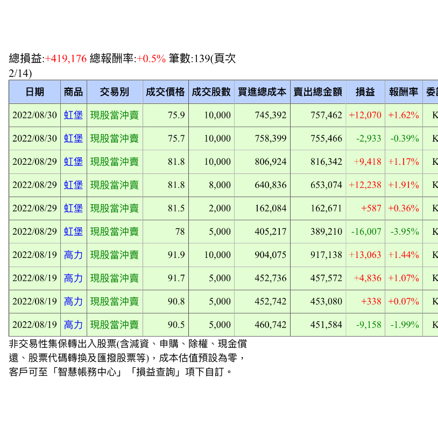Open 高力 link in the 90.5 price row
This screenshot has height=433, width=438.
tap(73, 325)
